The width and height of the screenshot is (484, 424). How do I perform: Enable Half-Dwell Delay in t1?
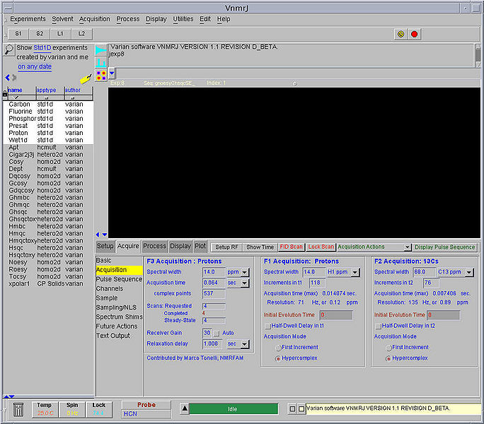click(x=268, y=326)
